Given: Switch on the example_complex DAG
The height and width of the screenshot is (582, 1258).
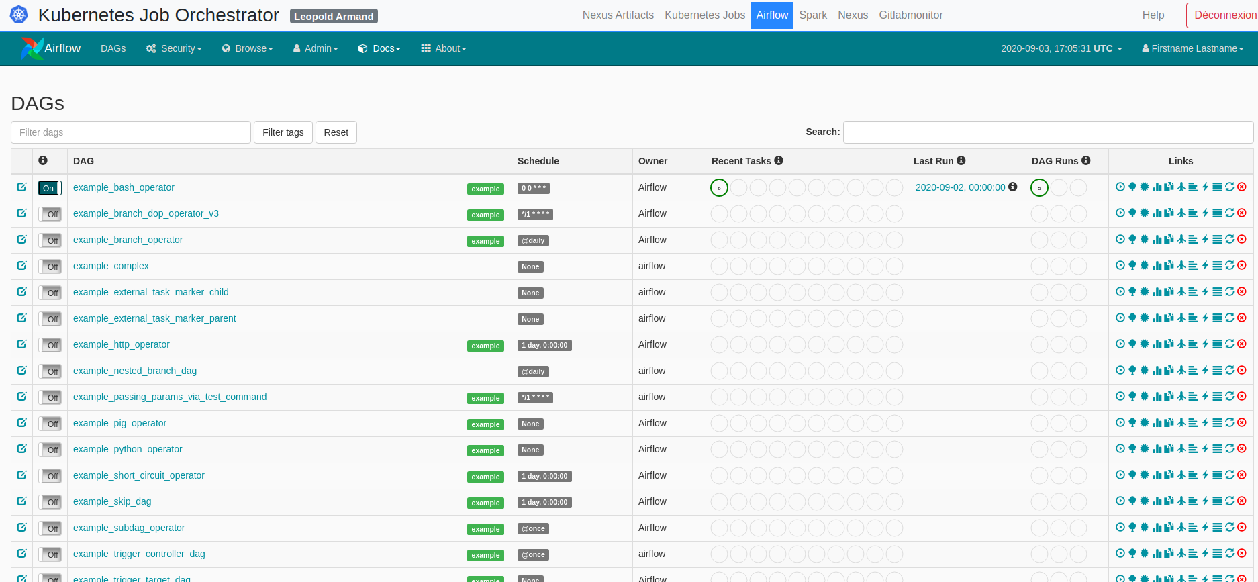Looking at the screenshot, I should tap(50, 266).
